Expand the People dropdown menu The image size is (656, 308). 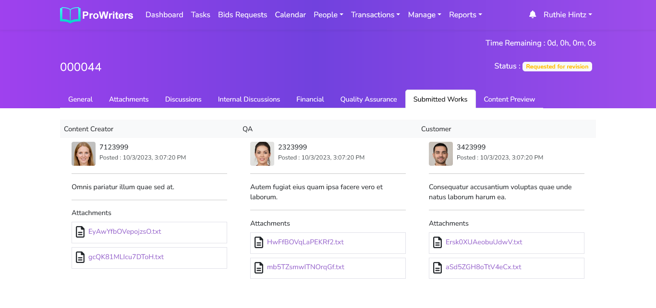click(x=328, y=15)
